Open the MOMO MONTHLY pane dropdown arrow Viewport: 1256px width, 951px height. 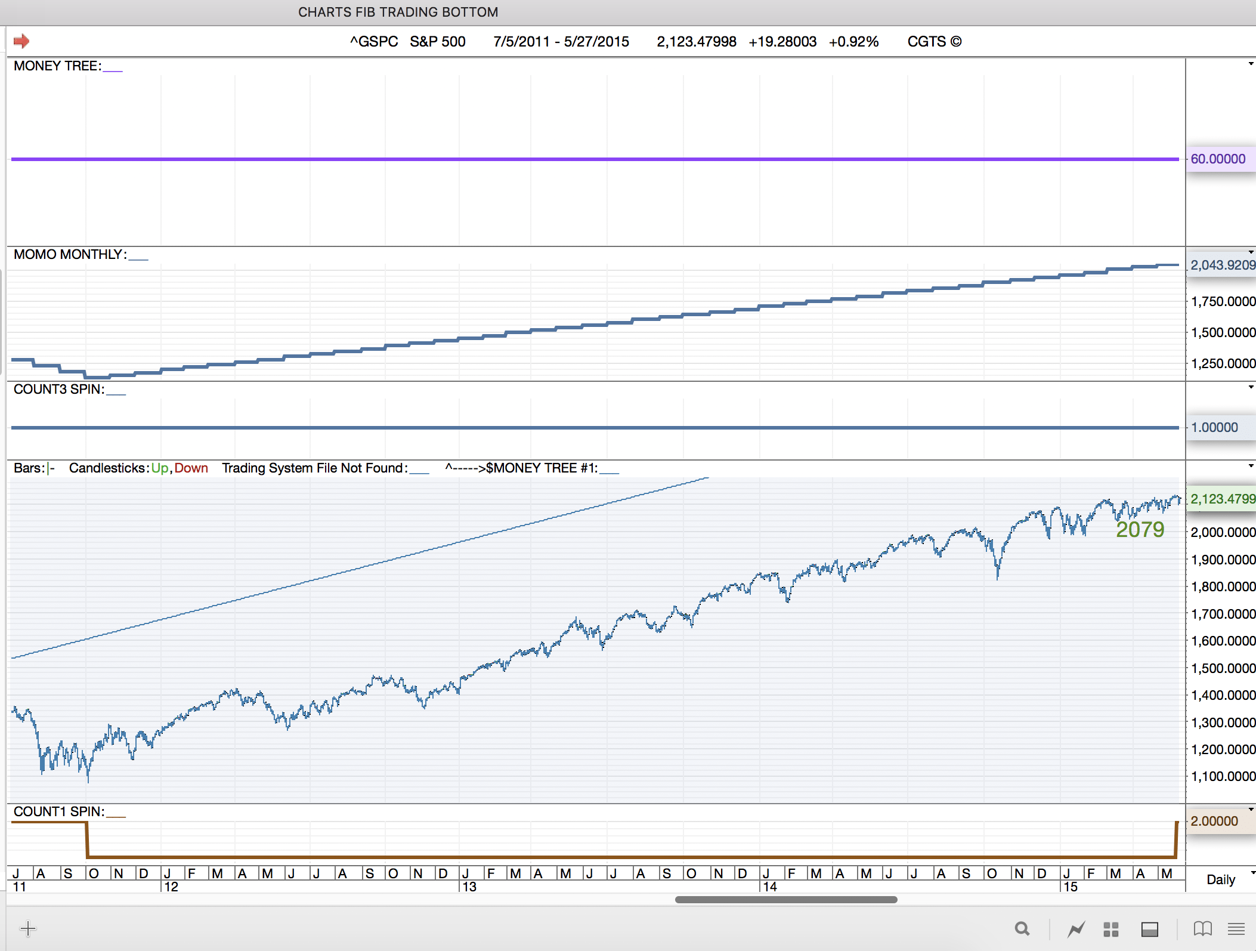pos(1251,252)
